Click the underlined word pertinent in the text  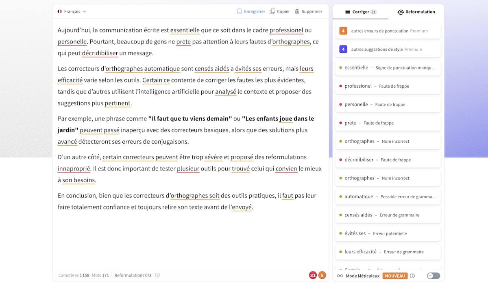click(x=118, y=103)
